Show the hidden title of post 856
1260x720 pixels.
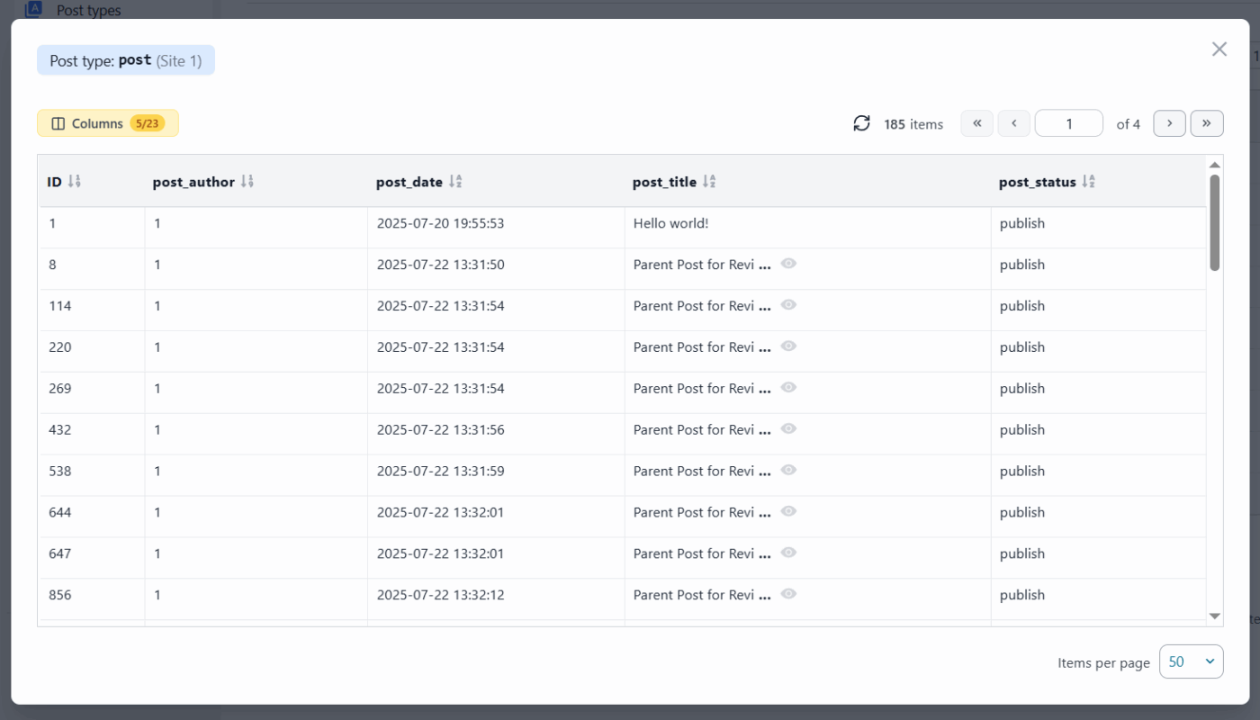788,593
